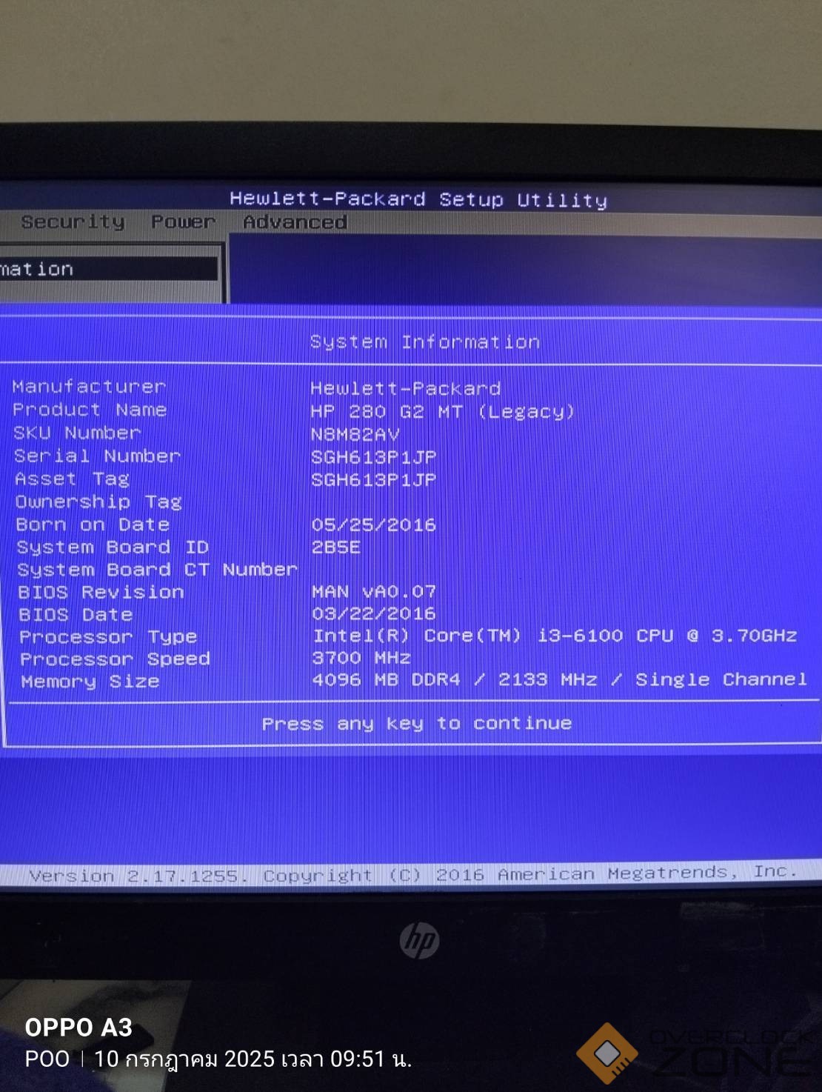The image size is (822, 1092).
Task: Open the Security menu tab
Action: point(73,222)
